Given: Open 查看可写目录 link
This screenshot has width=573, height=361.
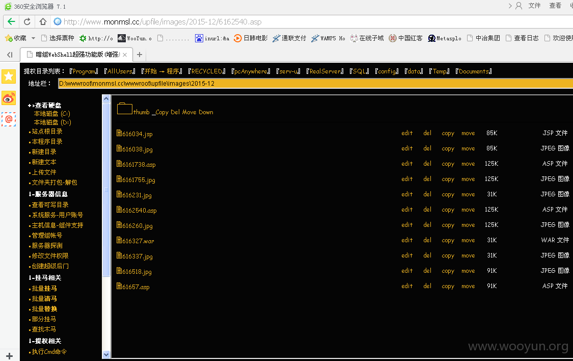Looking at the screenshot, I should (50, 205).
